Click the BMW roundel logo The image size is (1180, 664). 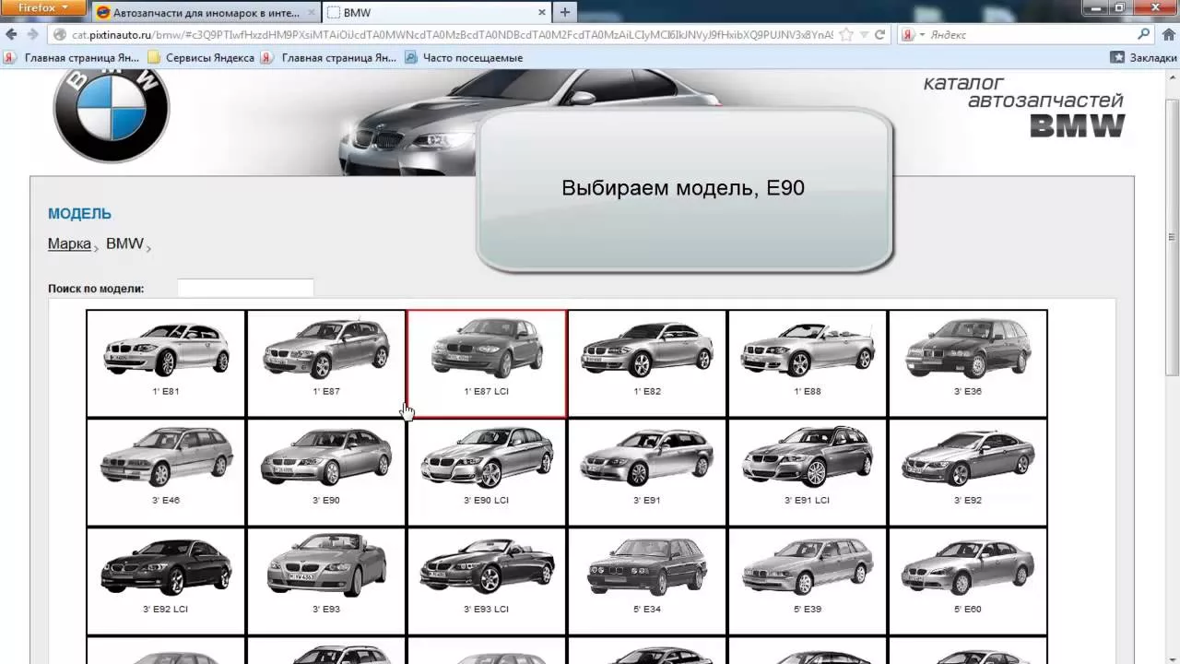point(111,116)
